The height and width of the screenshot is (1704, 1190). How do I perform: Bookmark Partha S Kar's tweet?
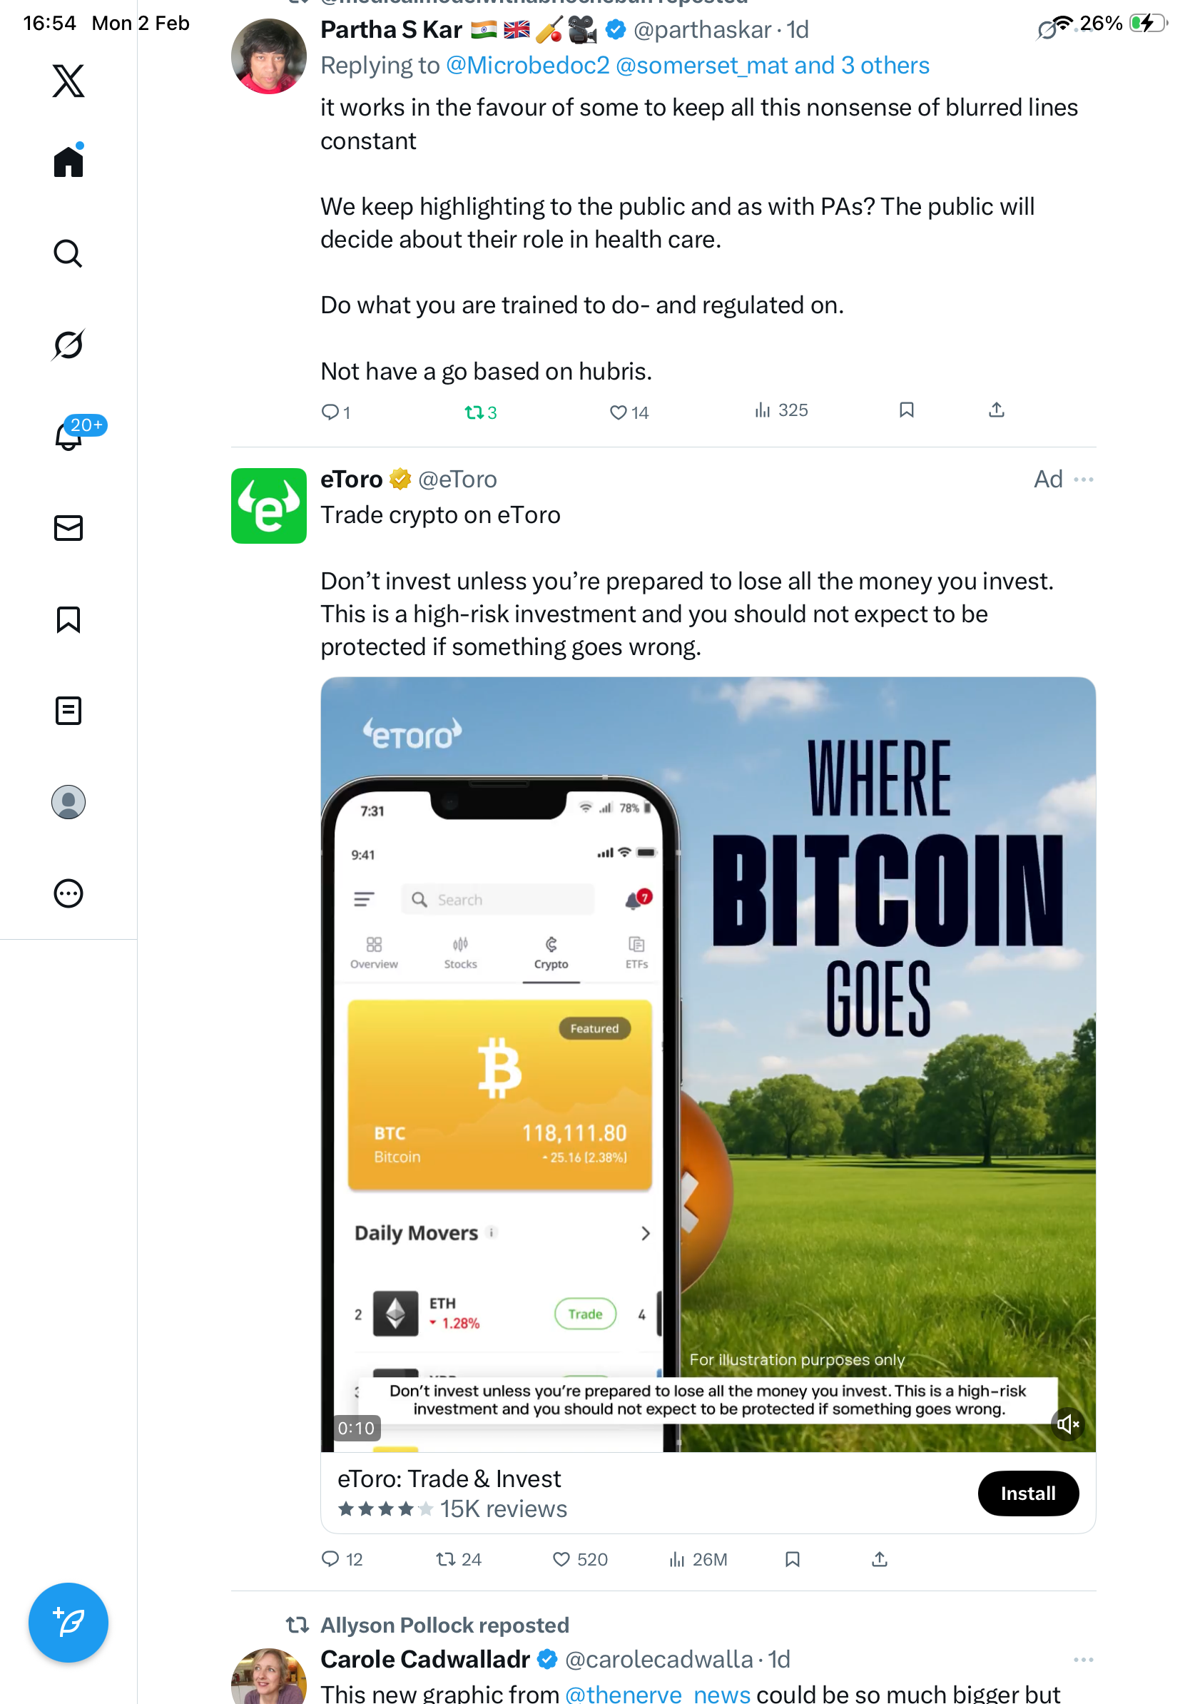[906, 410]
